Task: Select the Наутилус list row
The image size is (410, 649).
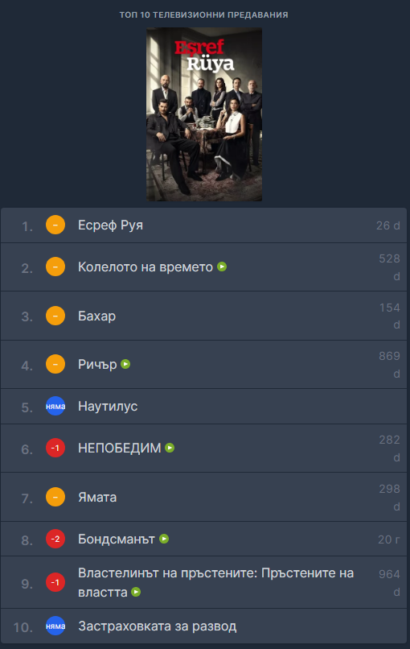Action: [204, 406]
